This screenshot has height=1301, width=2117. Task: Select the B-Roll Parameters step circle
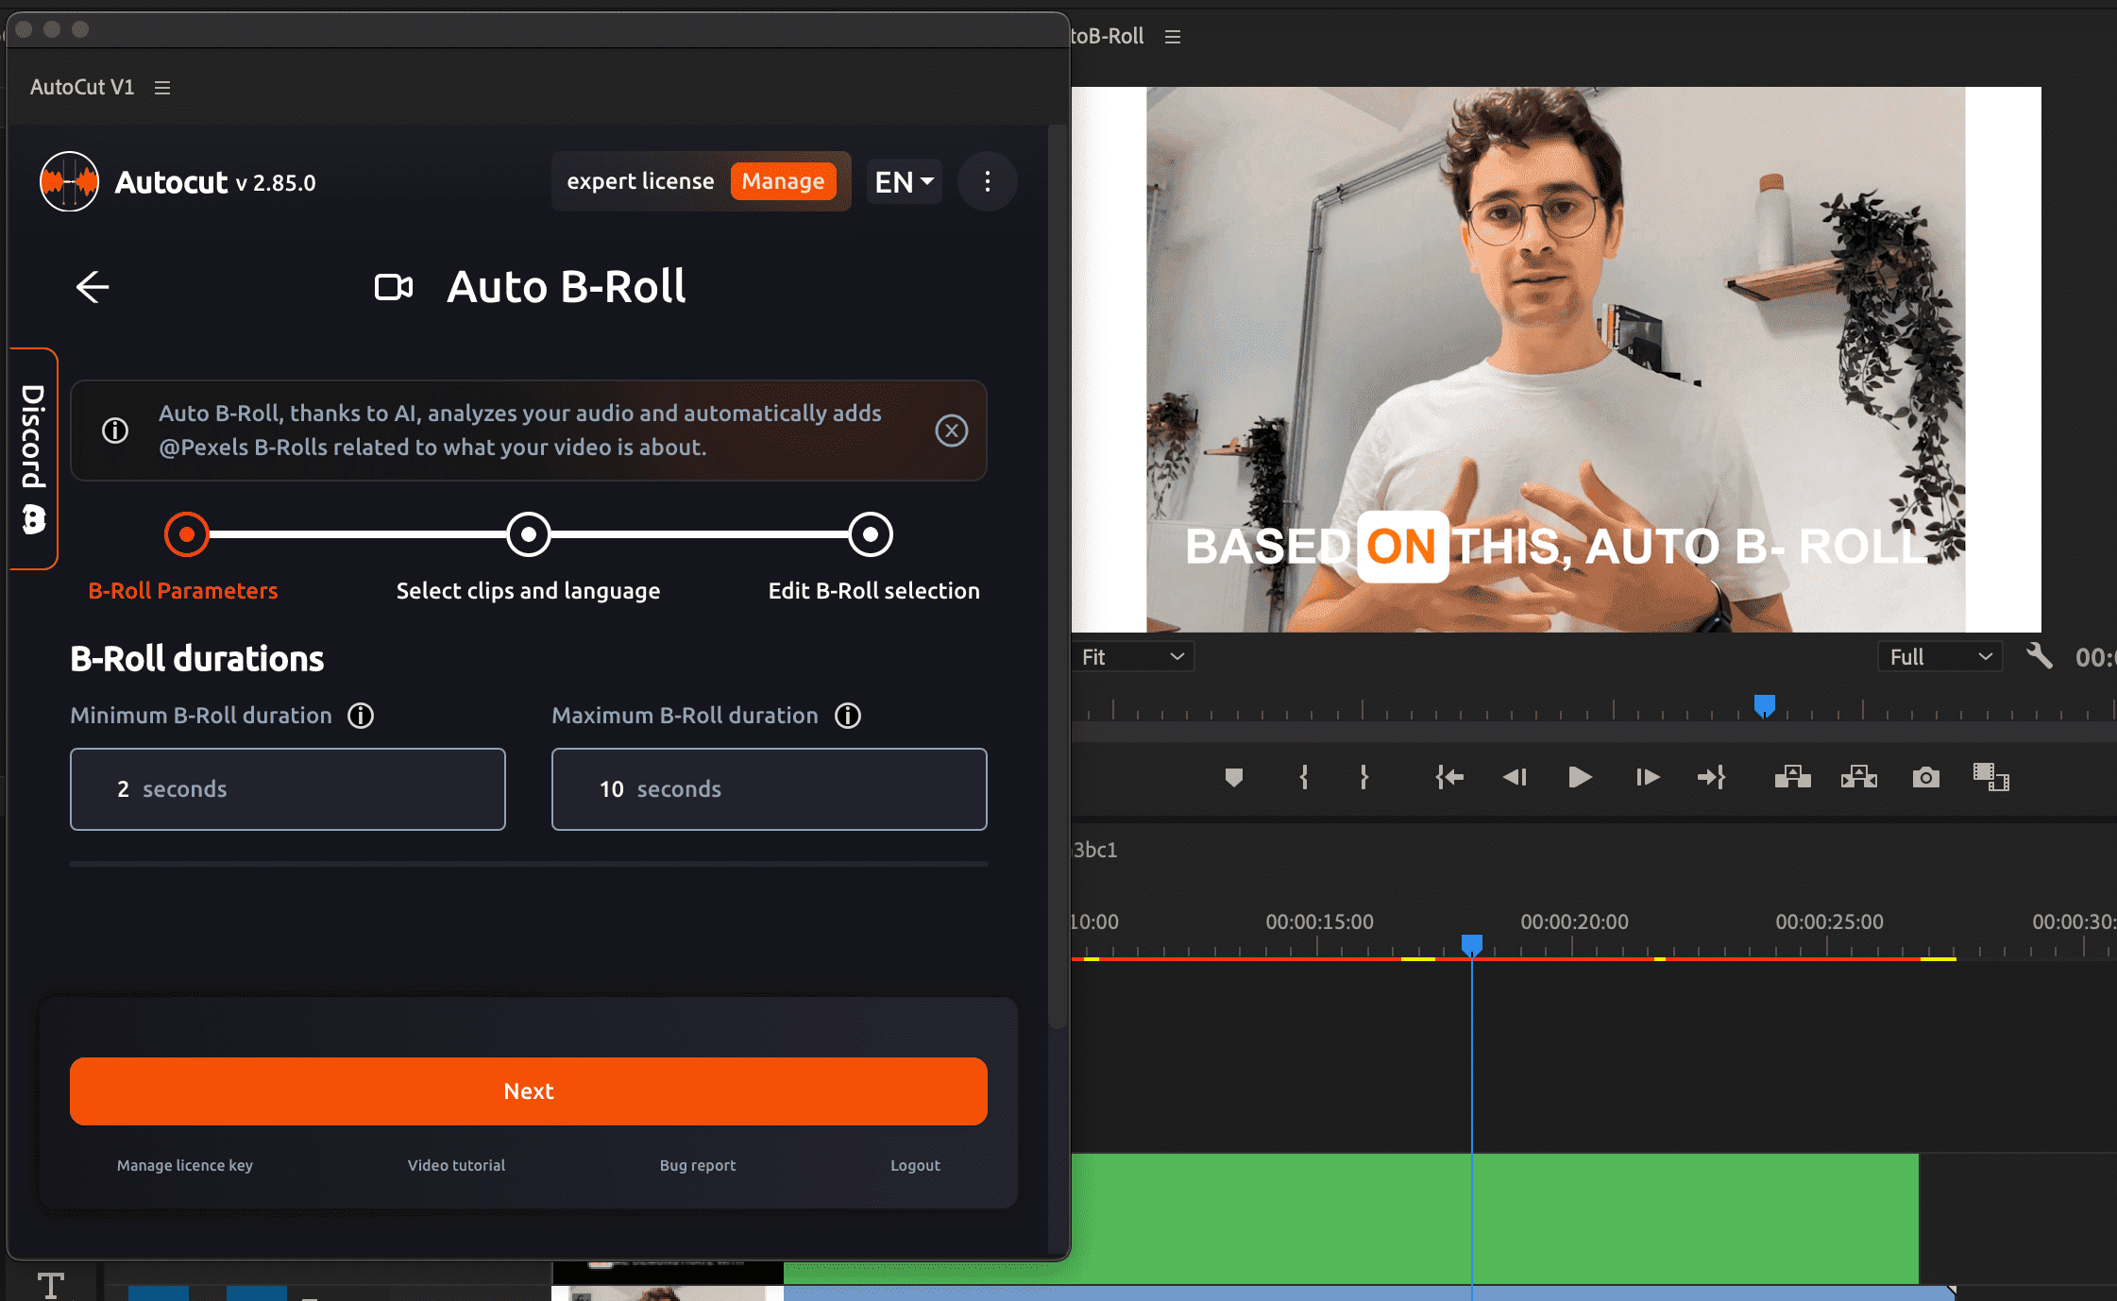pos(187,534)
